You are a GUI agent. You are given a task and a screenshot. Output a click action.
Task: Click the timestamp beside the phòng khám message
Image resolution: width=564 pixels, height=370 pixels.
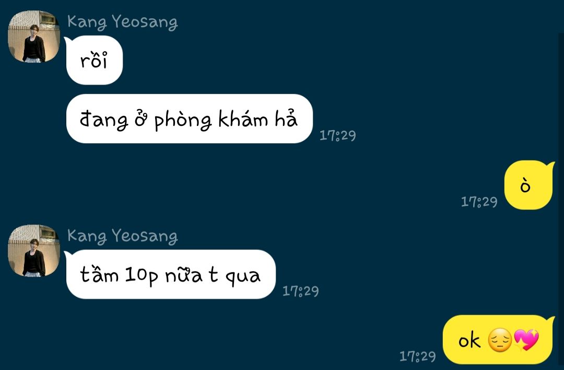[338, 135]
